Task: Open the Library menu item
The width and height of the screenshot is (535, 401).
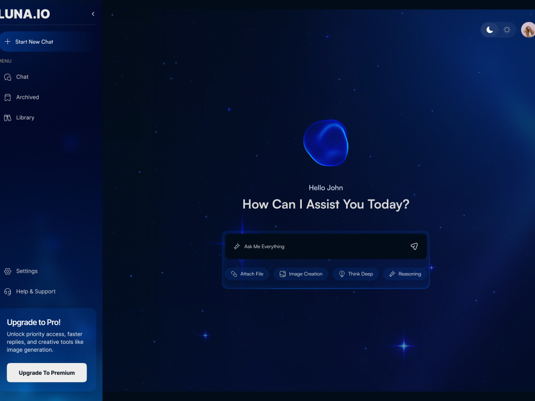Action: coord(19,118)
